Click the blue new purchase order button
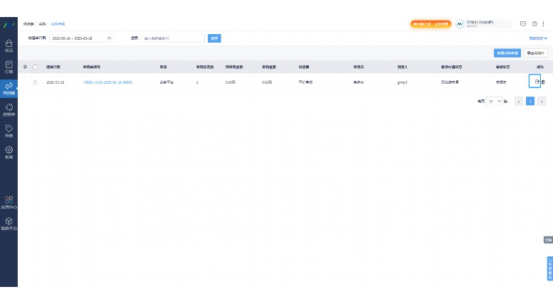Screen dimensions: 553x304 click(x=507, y=53)
